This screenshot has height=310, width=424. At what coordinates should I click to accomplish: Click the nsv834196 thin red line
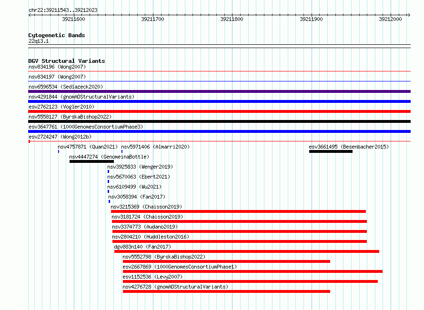point(219,71)
